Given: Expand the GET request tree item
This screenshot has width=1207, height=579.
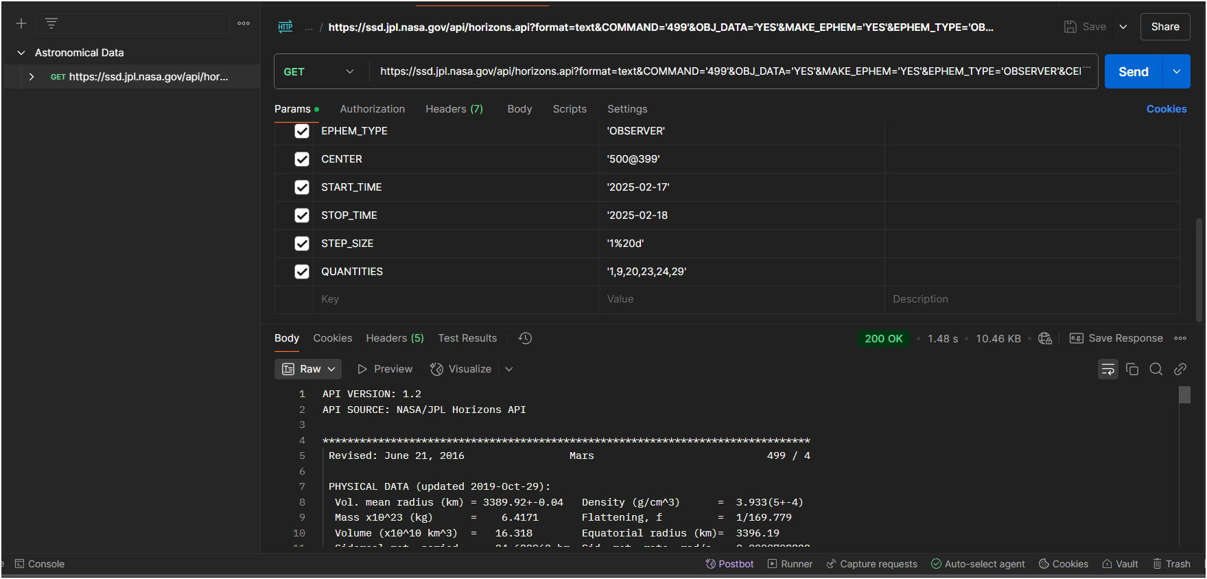Looking at the screenshot, I should pos(32,77).
